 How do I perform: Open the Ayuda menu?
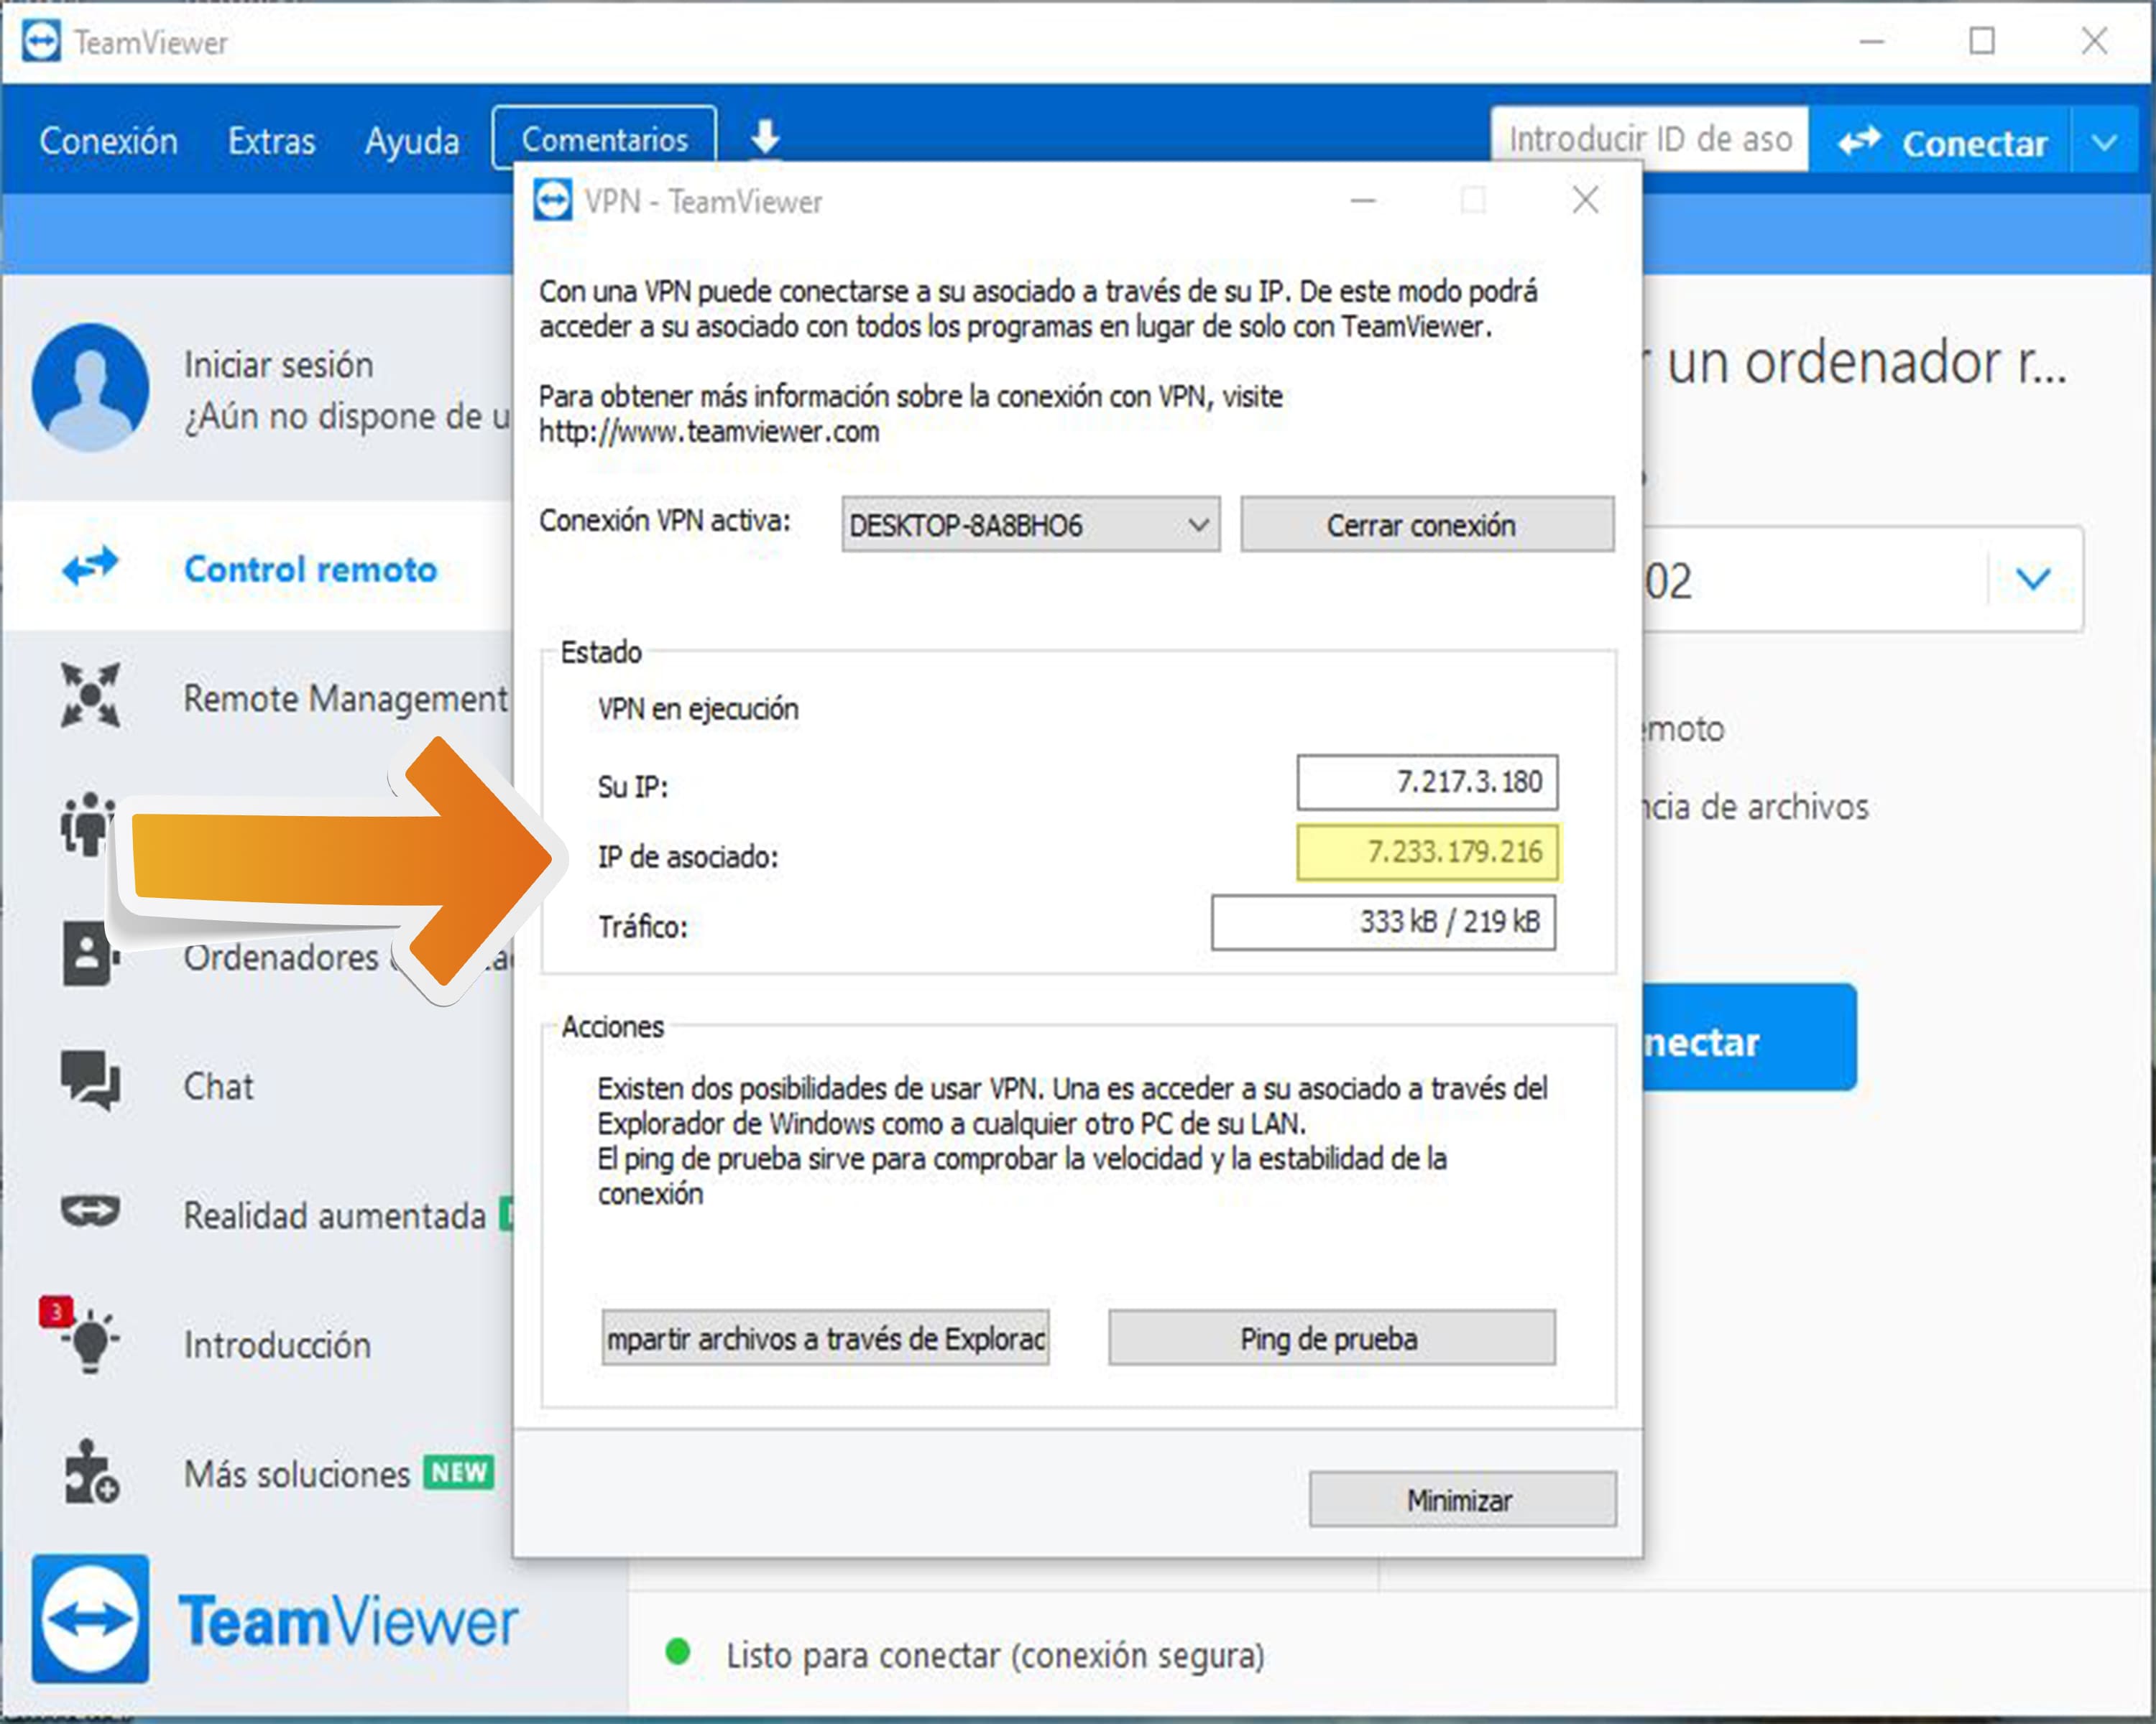click(412, 141)
